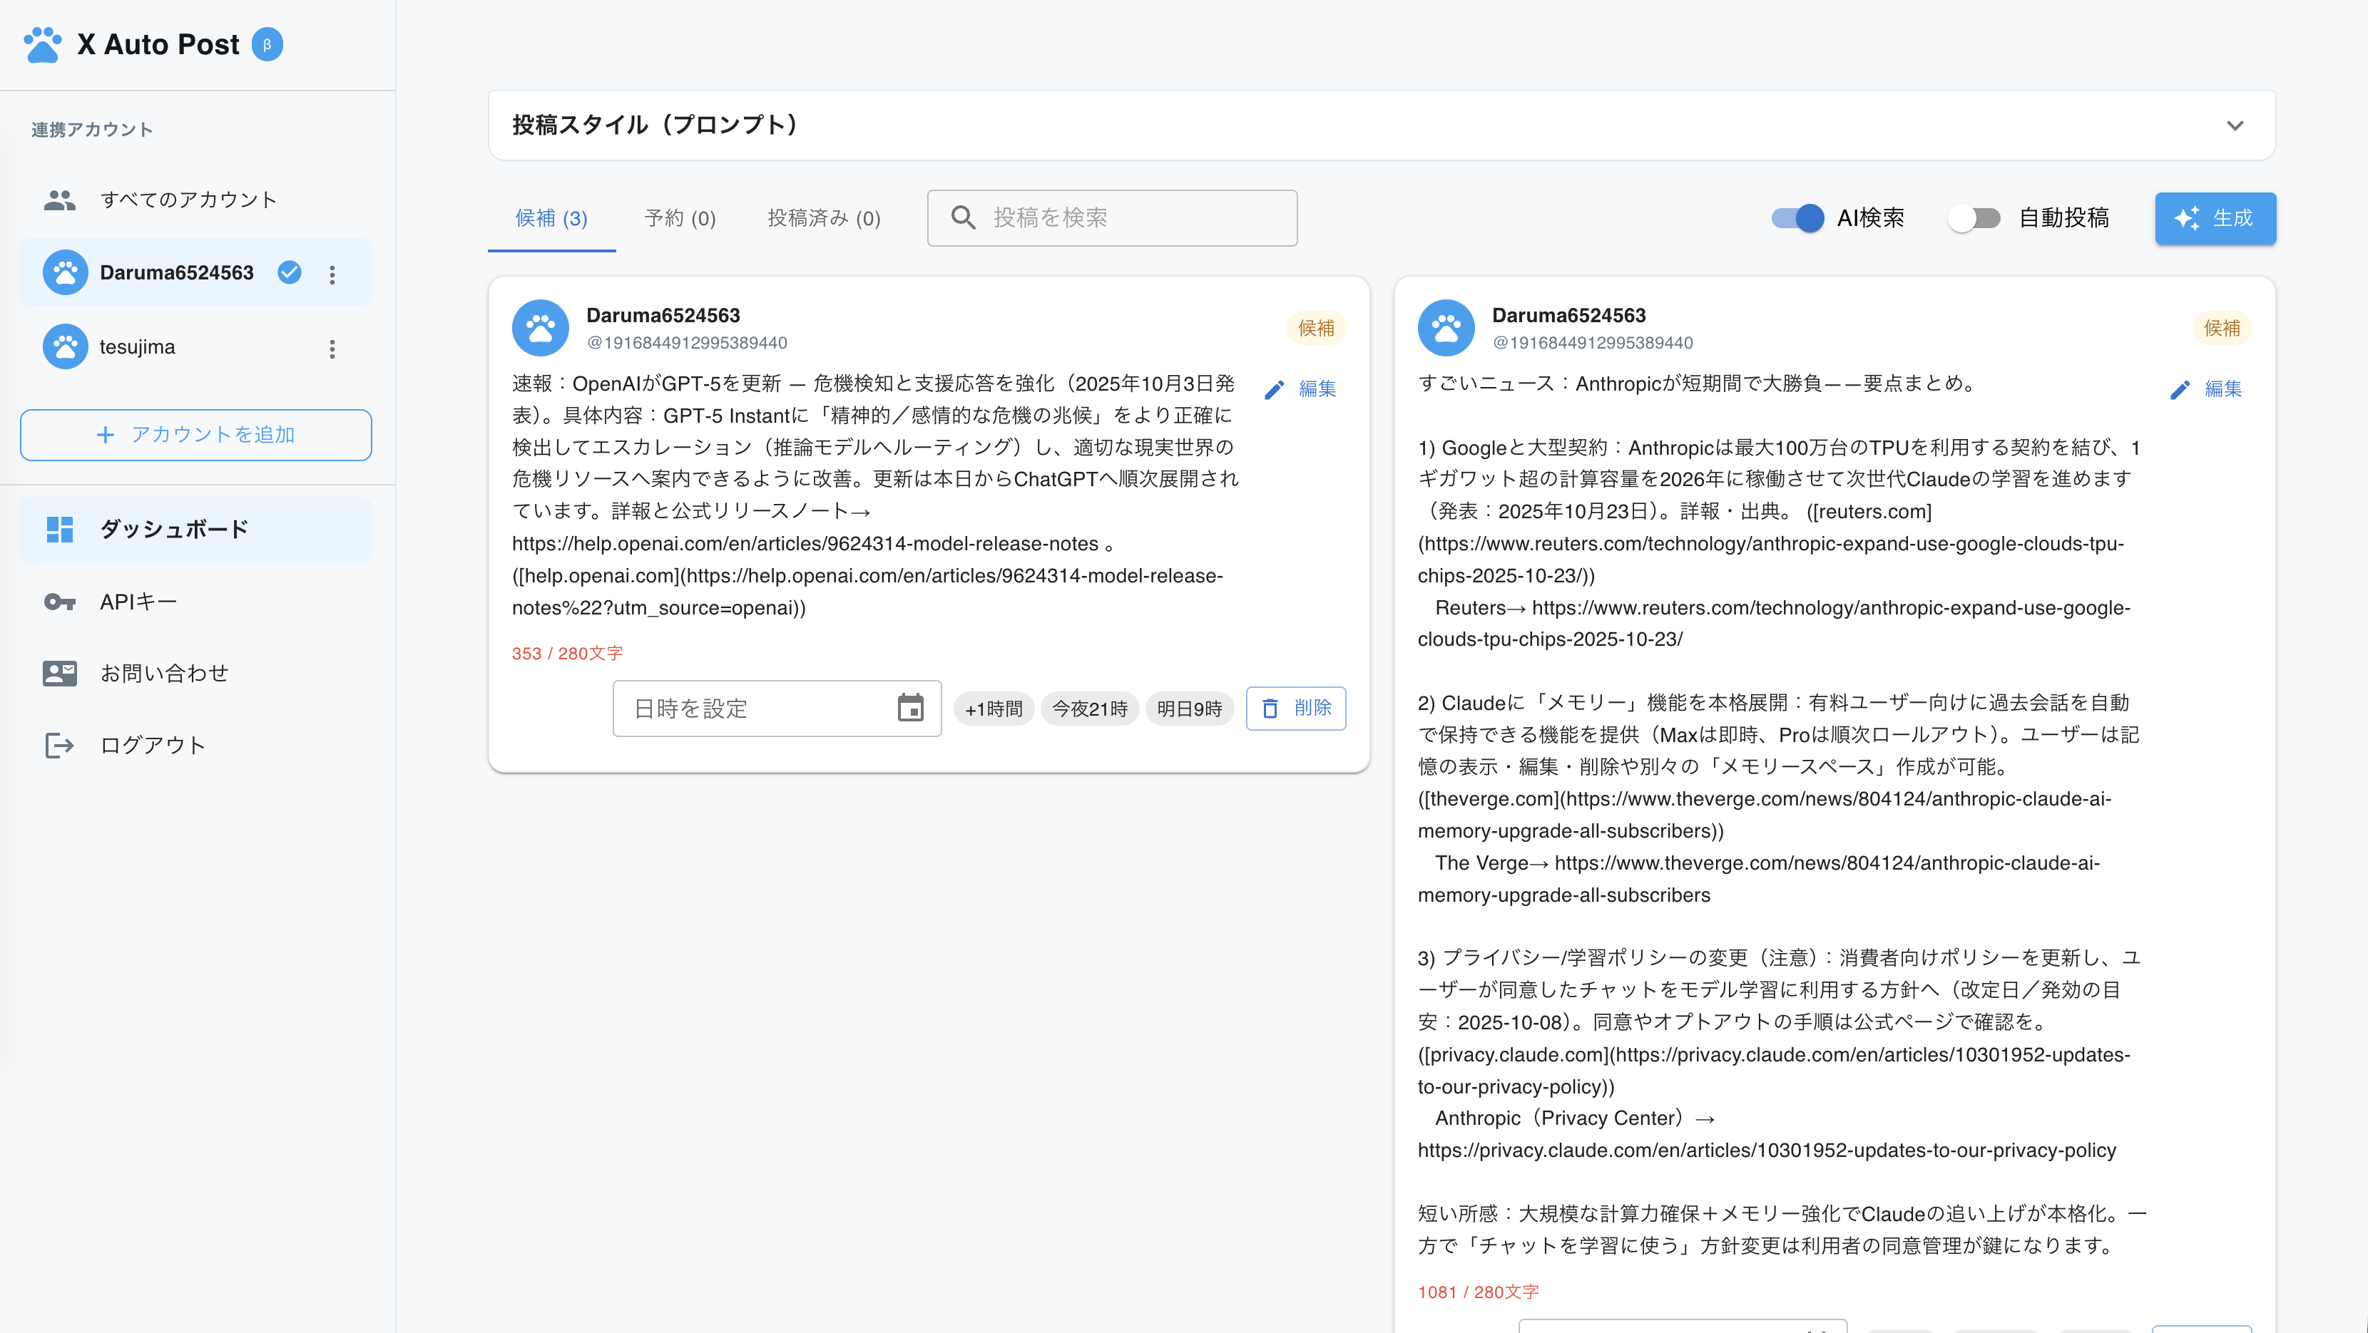Image resolution: width=2368 pixels, height=1333 pixels.
Task: Select すべてのアカウント in the sidebar
Action: coord(196,200)
